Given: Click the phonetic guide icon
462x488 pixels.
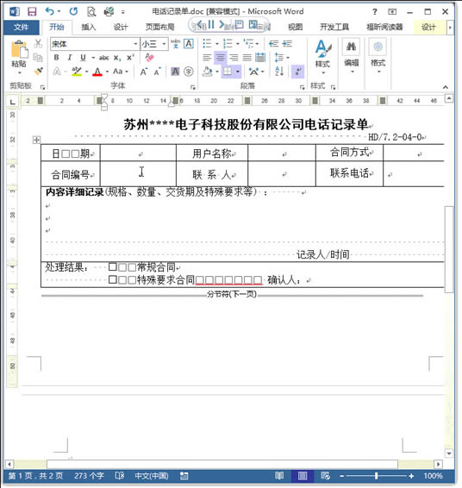Looking at the screenshot, I should [x=176, y=44].
